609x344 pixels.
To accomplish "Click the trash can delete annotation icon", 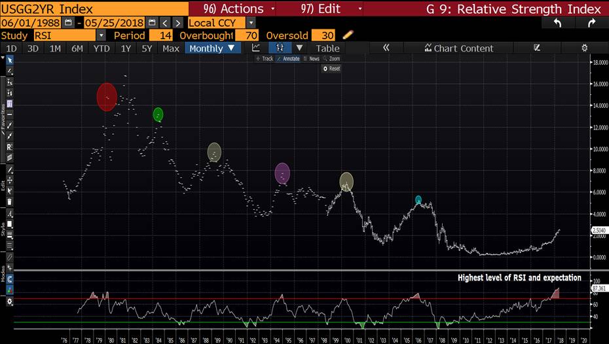I will tap(10, 201).
